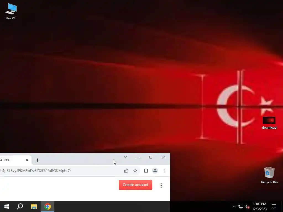The width and height of the screenshot is (283, 212).
Task: Minimize the Chrome window
Action: pyautogui.click(x=138, y=157)
